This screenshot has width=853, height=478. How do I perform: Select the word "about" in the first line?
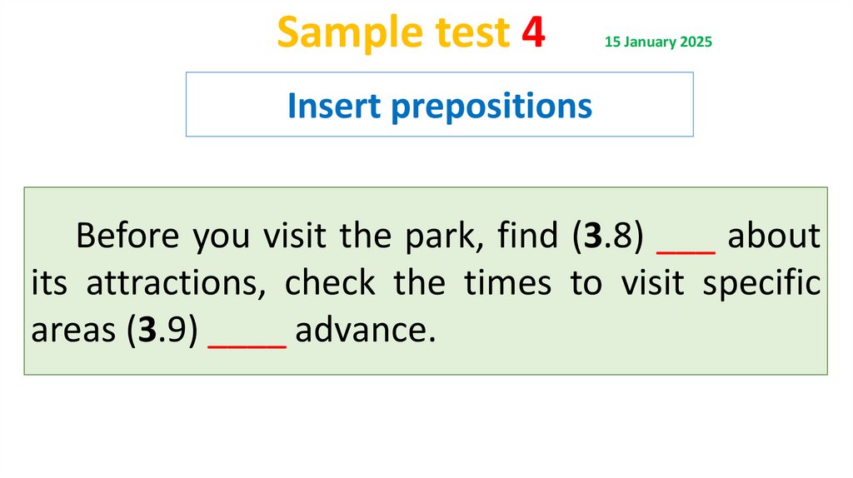(773, 237)
